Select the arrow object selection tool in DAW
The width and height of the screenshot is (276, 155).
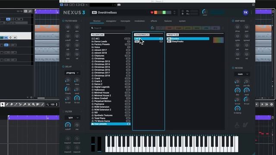[x=3, y=105]
